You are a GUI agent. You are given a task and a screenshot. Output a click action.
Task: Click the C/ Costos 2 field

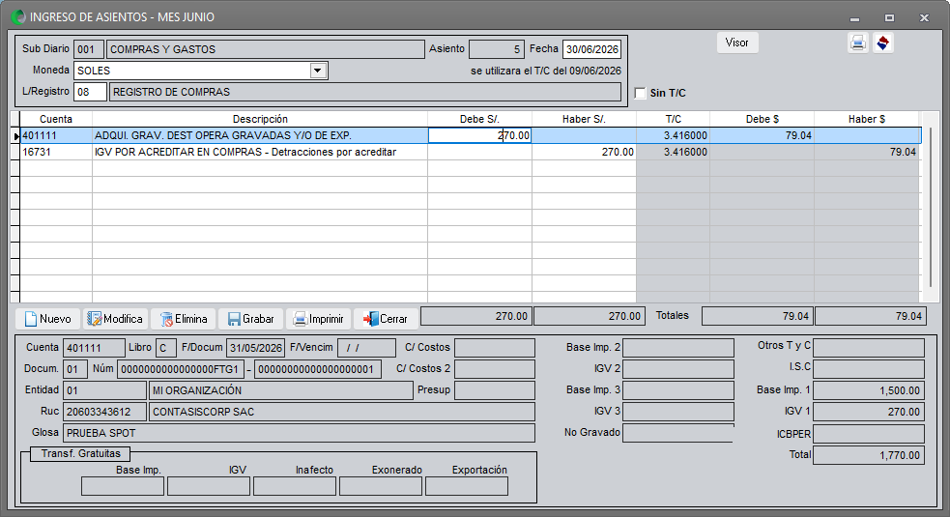pos(495,369)
